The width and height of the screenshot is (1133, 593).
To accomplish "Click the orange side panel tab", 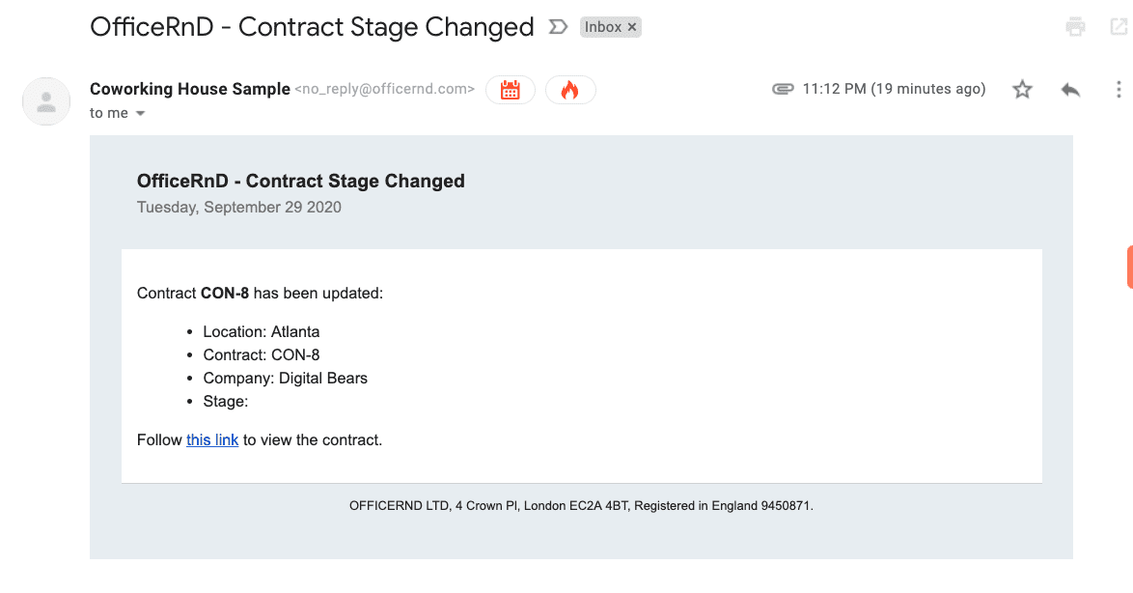I will tap(1129, 267).
